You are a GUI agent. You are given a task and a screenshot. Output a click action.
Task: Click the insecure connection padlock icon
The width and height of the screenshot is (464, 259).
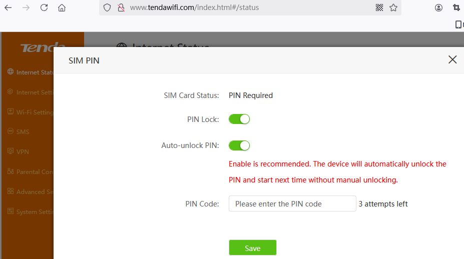(x=120, y=7)
